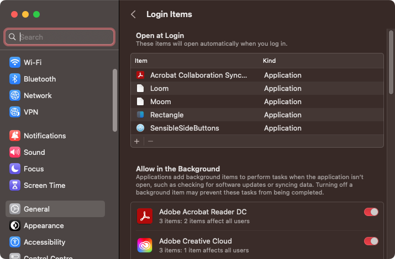Click the SensibleSideButtons app icon
This screenshot has height=259, width=395.
coord(140,128)
